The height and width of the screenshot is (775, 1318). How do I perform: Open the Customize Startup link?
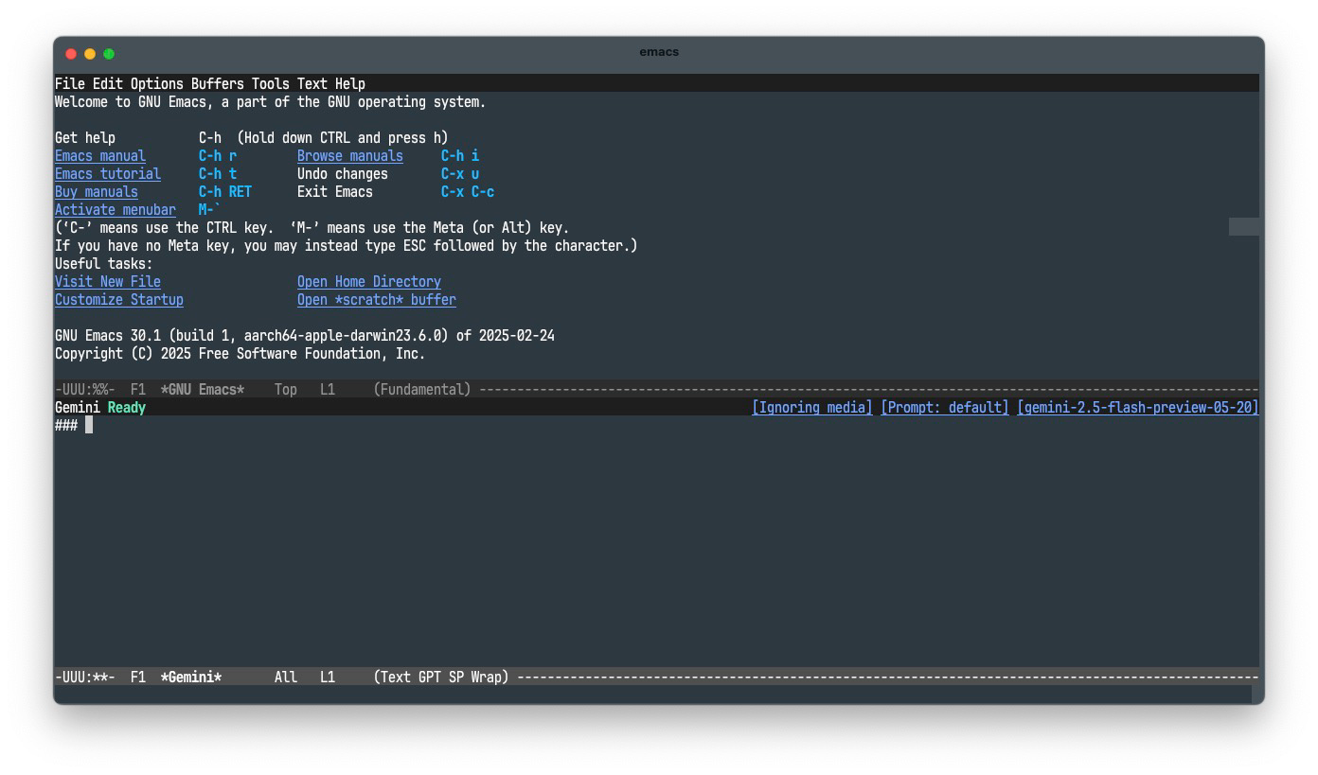pyautogui.click(x=119, y=300)
